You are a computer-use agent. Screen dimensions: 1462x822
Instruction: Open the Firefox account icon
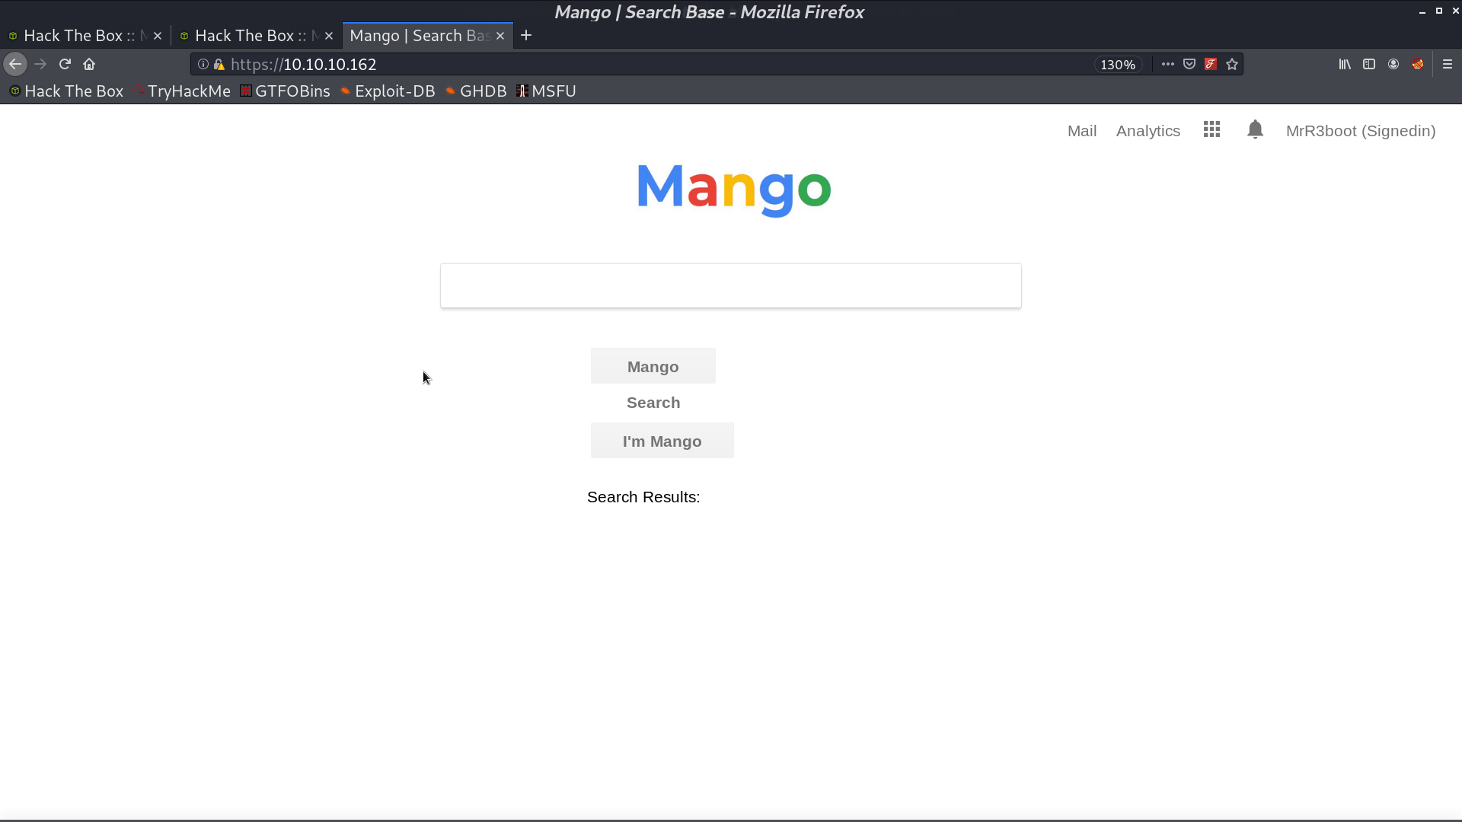pos(1393,65)
